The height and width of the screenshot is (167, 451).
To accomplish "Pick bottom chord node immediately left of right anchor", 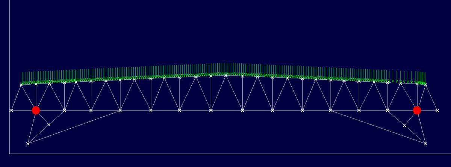I will tap(387, 110).
